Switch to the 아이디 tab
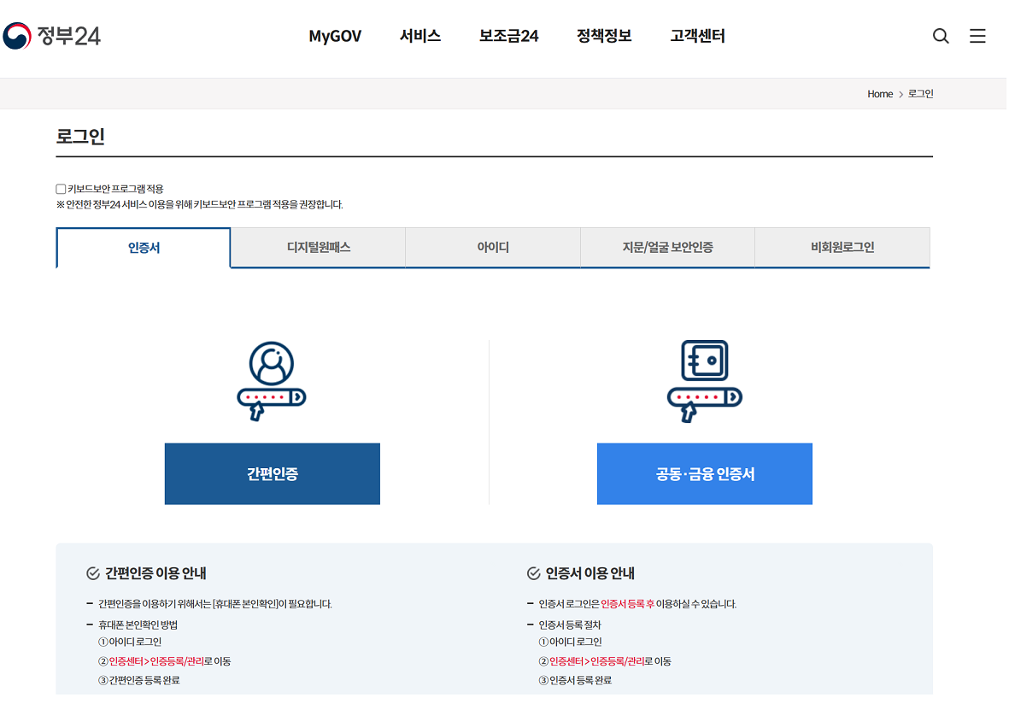The height and width of the screenshot is (710, 1009). (492, 247)
